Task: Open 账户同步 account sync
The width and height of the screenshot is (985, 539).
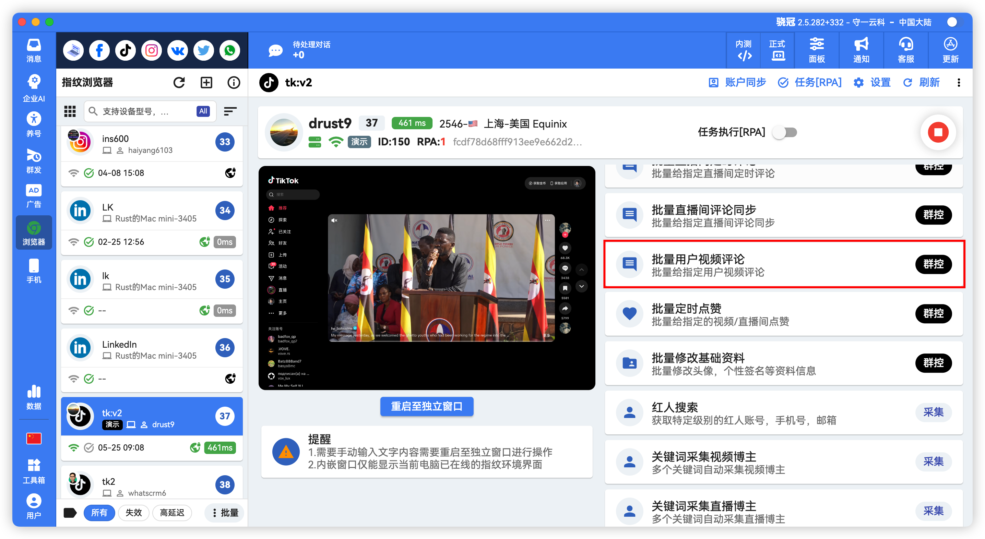Action: (738, 82)
